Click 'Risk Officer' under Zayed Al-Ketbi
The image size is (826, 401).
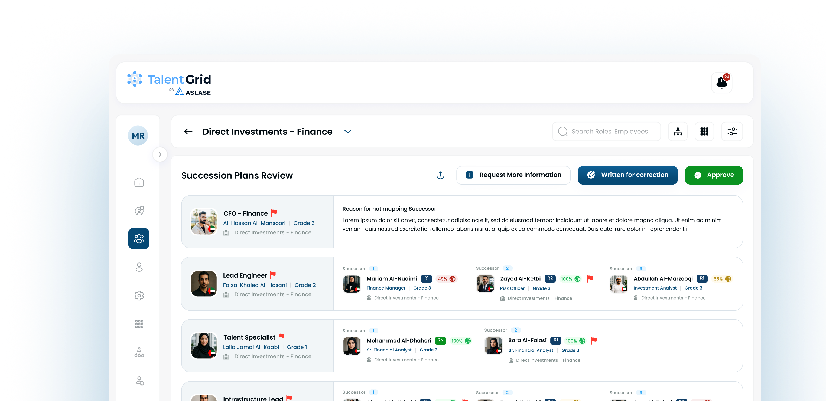coord(512,289)
